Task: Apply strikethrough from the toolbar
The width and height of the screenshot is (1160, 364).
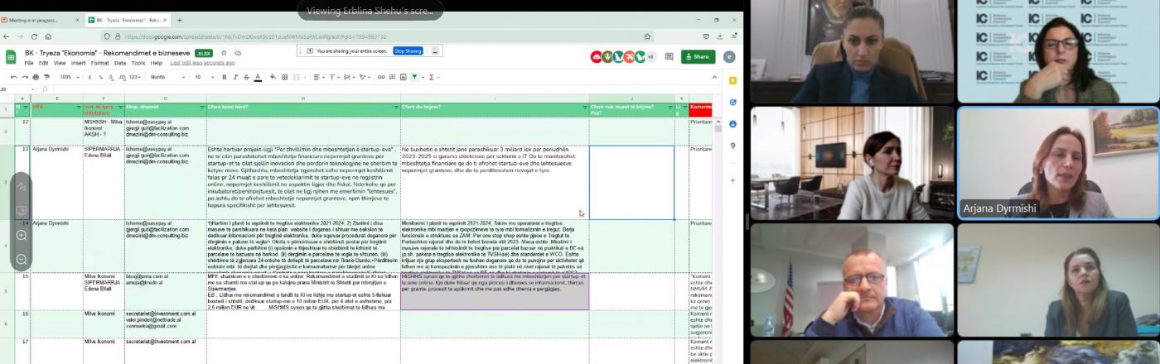Action: point(247,77)
